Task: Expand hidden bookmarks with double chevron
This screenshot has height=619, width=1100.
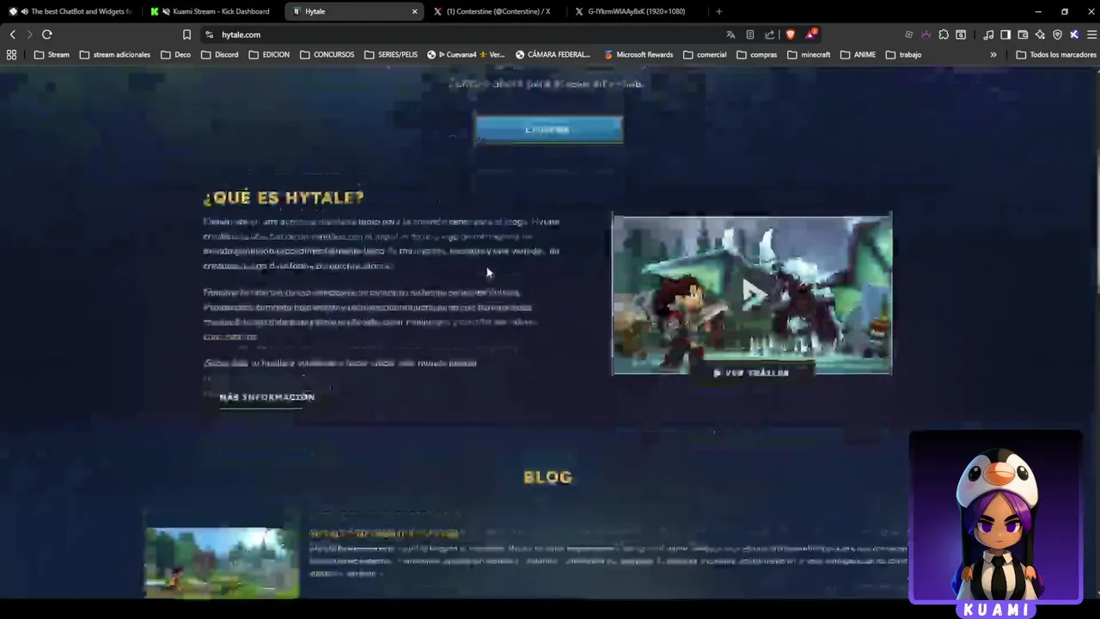Action: [993, 54]
